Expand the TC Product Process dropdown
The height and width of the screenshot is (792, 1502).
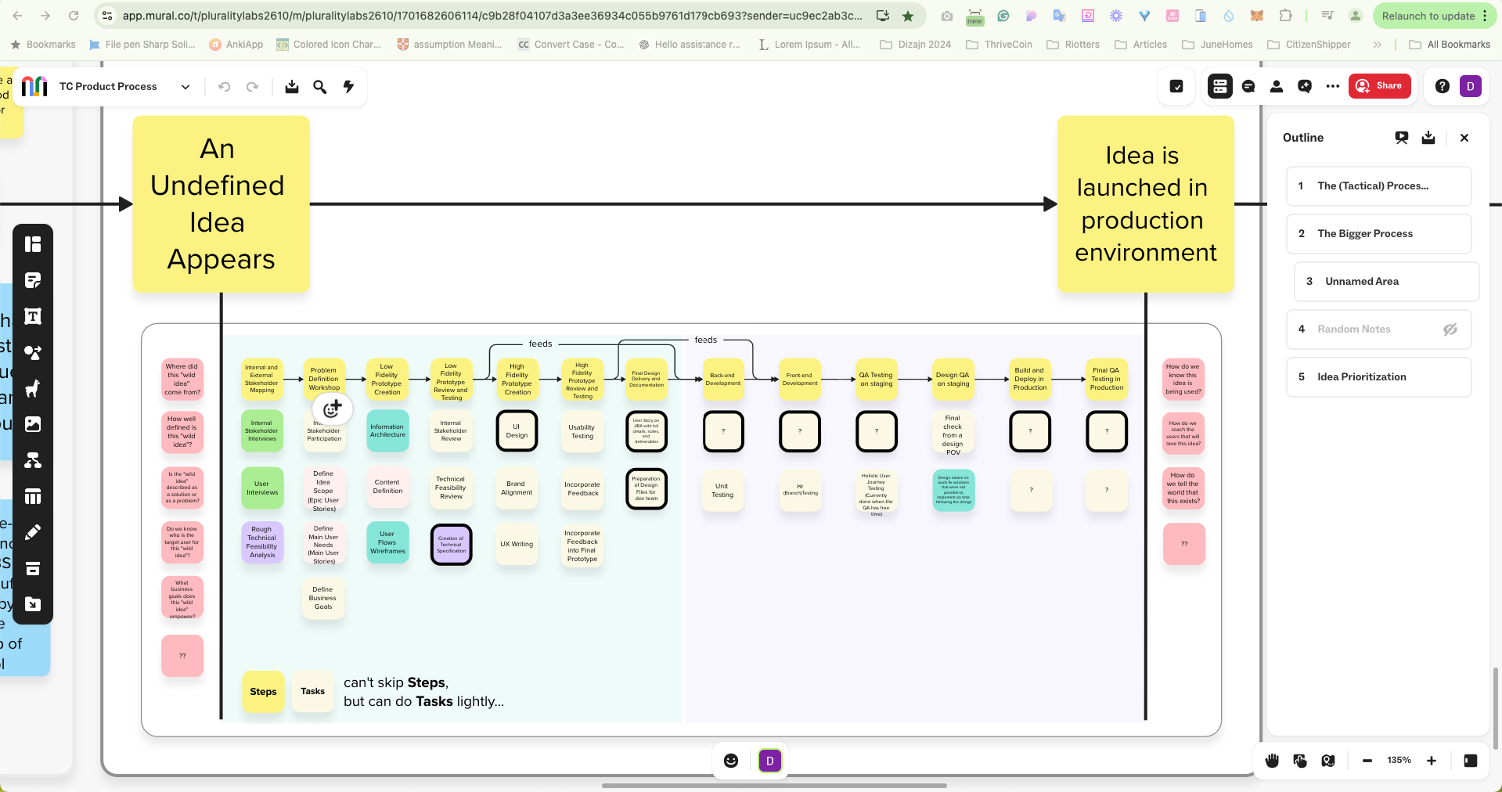[x=185, y=87]
